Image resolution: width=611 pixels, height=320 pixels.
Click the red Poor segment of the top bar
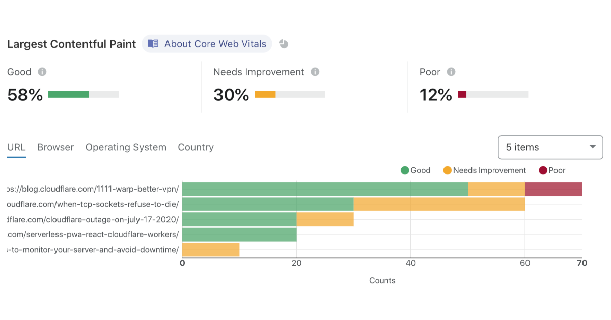[x=552, y=189]
